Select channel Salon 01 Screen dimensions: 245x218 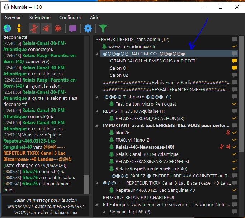pyautogui.click(x=119, y=68)
